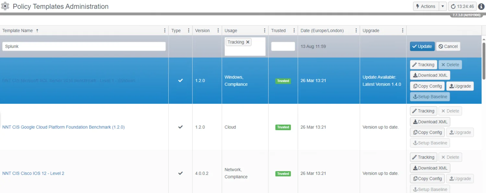Screen dimensions: 486x193
Task: Open Date column options menu
Action: pos(356,30)
